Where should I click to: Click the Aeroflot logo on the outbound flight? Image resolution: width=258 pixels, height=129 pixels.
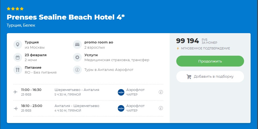(x=121, y=92)
